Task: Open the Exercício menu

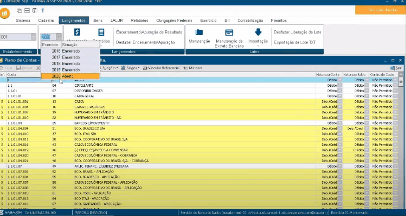Action: tap(208, 20)
